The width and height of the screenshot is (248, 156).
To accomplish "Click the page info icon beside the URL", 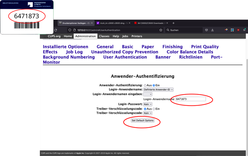I will point(75,30).
